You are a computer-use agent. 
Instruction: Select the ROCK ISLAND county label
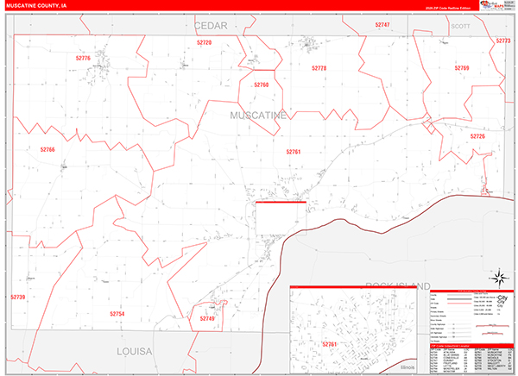click(x=398, y=285)
